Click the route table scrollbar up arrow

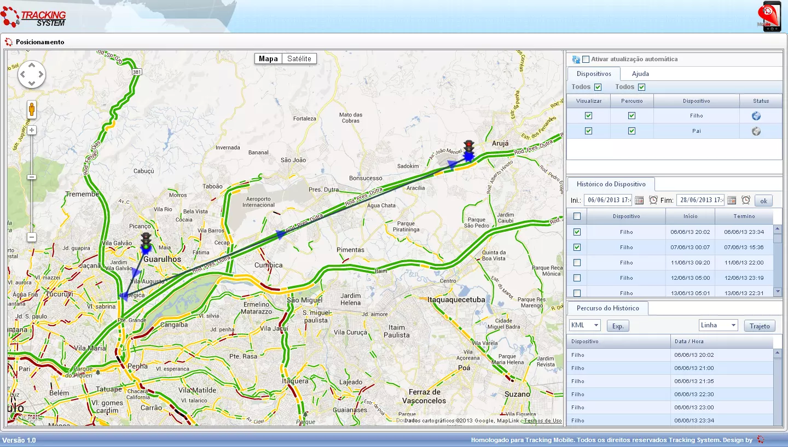pos(778,352)
